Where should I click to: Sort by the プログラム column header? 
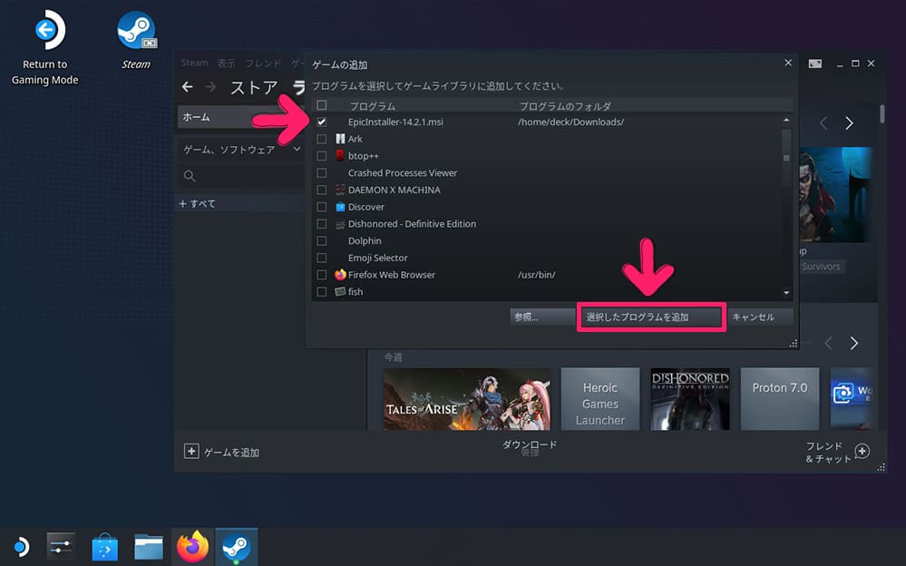[x=372, y=106]
